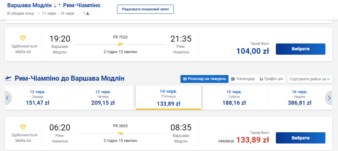This screenshot has width=338, height=151.
Task: Click the passenger icon in the search summary
Action: pos(87,14)
